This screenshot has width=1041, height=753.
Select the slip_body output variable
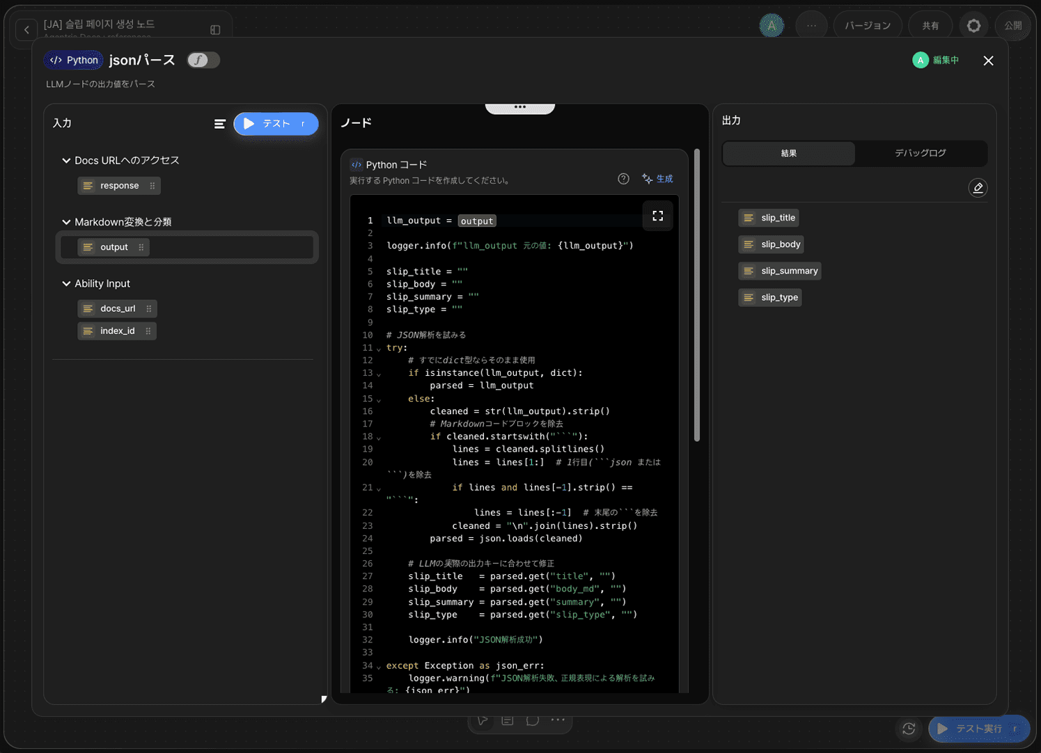[772, 244]
